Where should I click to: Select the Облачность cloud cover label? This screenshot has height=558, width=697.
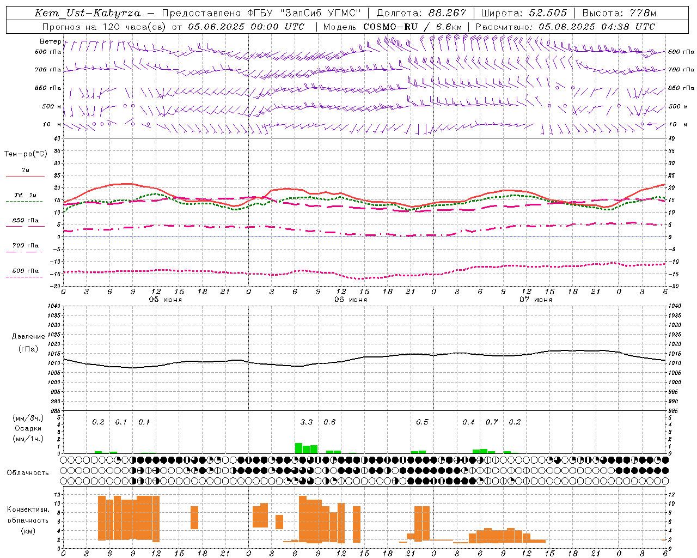point(28,472)
